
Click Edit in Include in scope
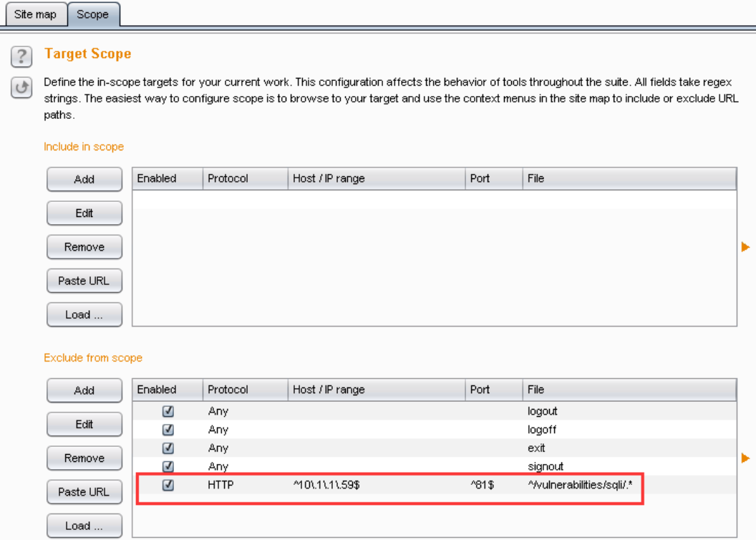coord(84,213)
